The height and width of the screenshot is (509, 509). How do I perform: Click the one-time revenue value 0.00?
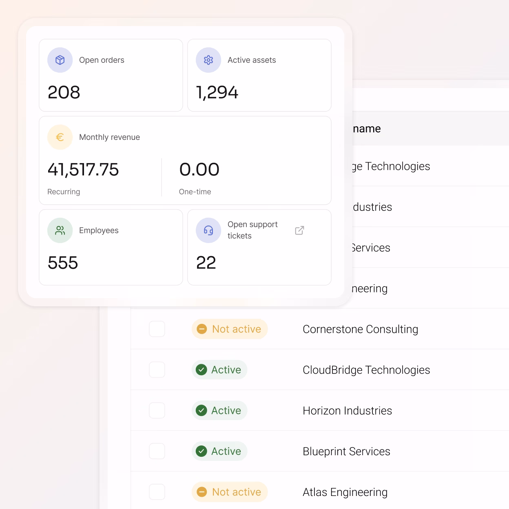tap(199, 169)
